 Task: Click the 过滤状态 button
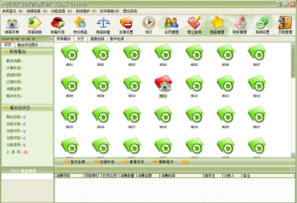click(x=104, y=162)
